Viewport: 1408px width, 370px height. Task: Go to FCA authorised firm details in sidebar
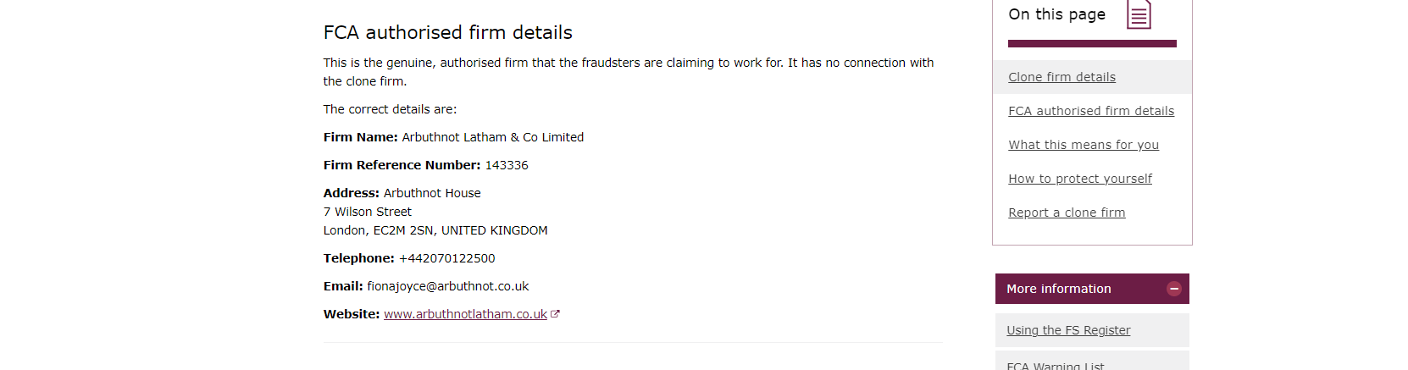coord(1091,111)
